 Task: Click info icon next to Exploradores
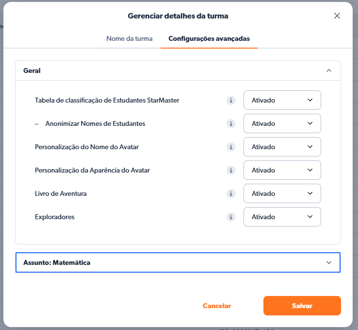(231, 217)
